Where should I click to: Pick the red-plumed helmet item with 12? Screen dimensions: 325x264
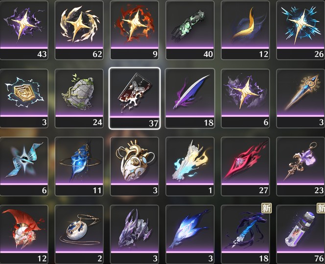point(24,234)
